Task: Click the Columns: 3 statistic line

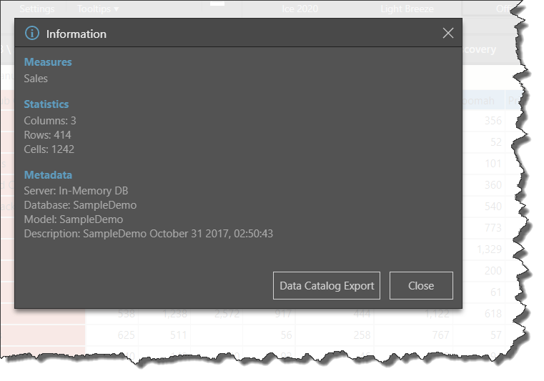Action: click(50, 121)
